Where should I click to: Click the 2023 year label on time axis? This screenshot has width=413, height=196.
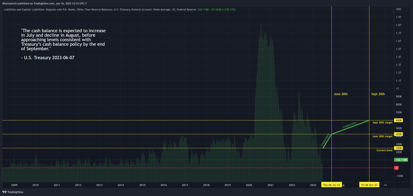pos(313,185)
